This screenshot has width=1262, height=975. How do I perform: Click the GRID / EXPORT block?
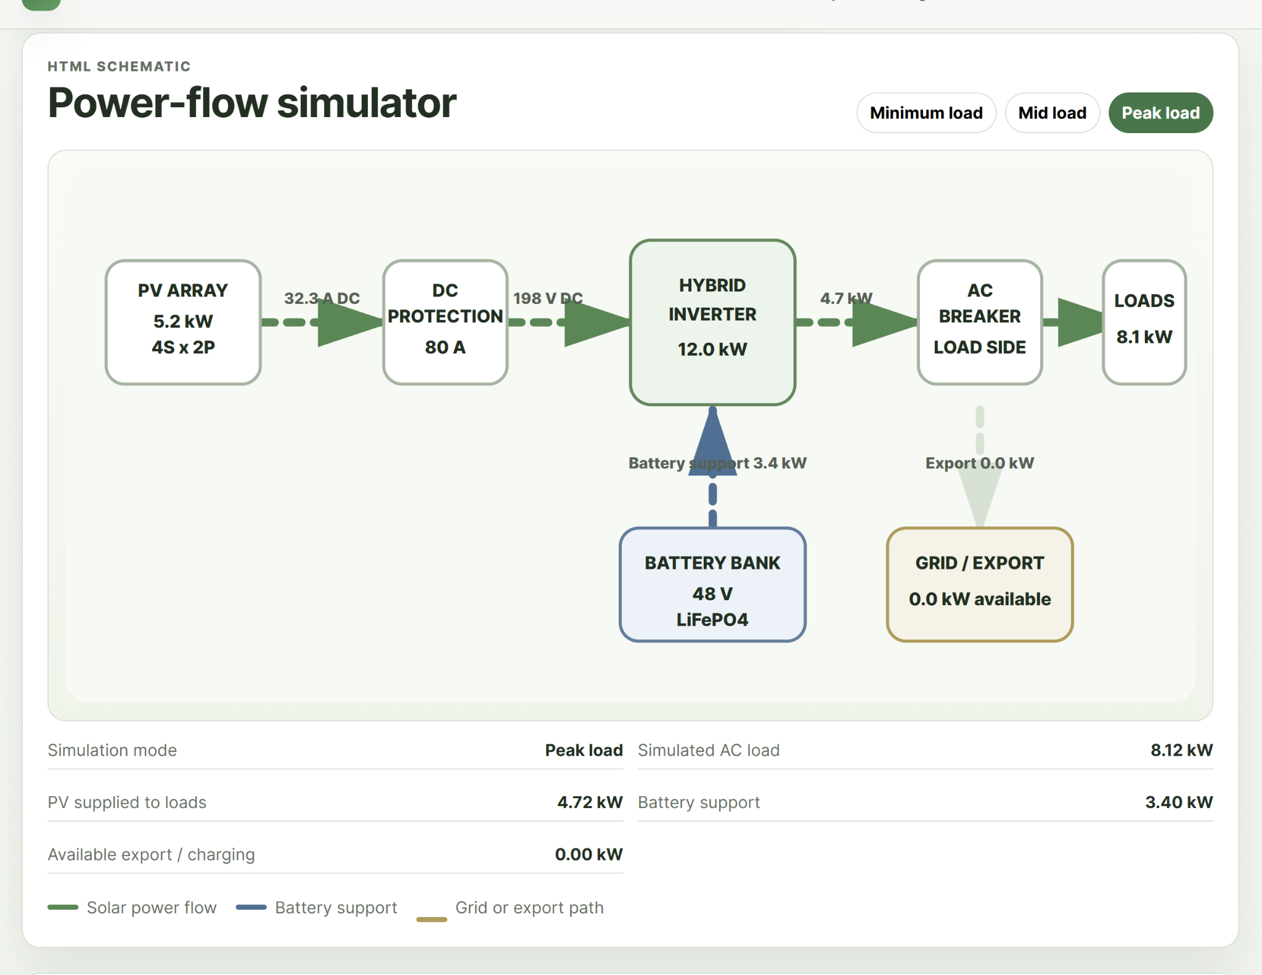pos(980,584)
